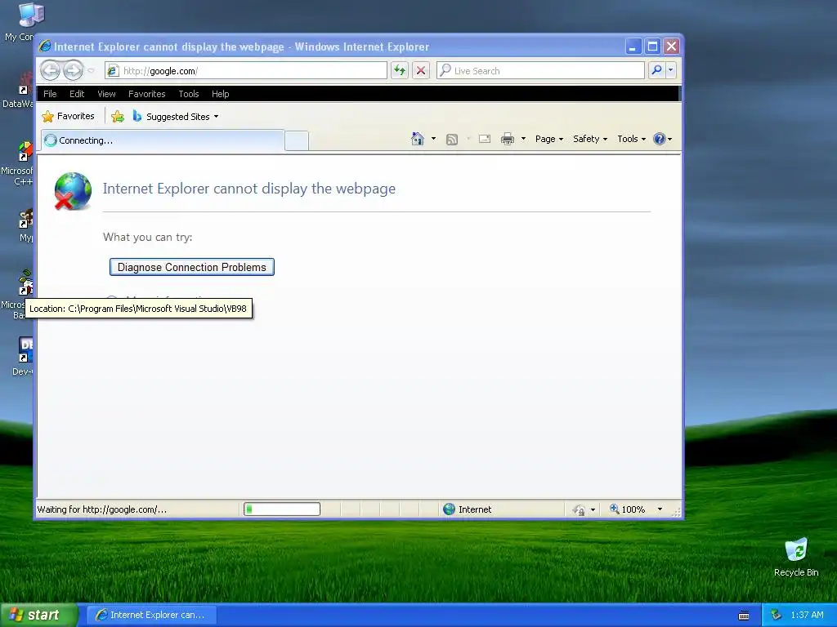Select the Dev-C++ desktop shortcut

[22, 356]
